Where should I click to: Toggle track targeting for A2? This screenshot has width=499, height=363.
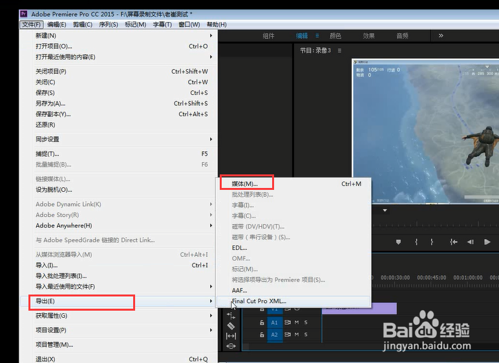pyautogui.click(x=275, y=335)
